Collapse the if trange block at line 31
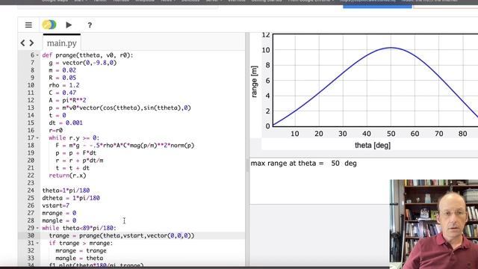Image resolution: width=478 pixels, height=269 pixels. click(x=37, y=243)
